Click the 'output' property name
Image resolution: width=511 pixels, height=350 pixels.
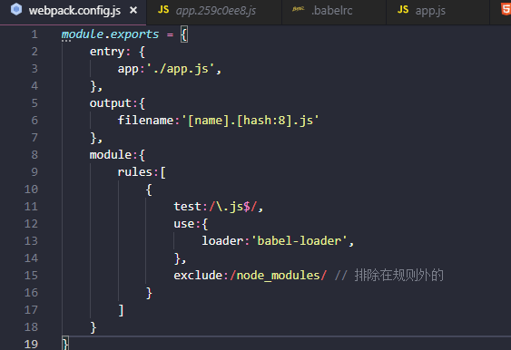click(x=111, y=103)
